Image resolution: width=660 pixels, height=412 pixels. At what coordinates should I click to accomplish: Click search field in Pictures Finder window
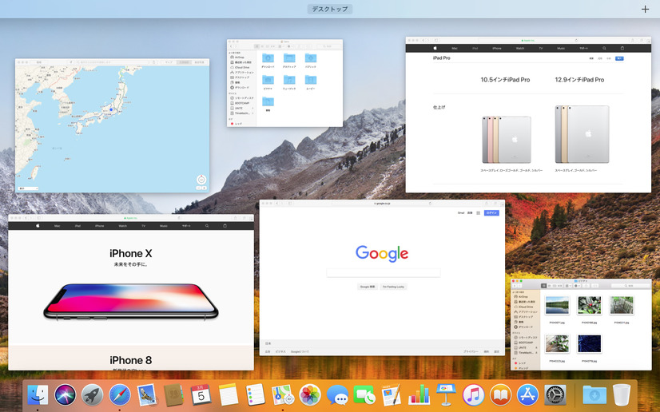pos(630,286)
